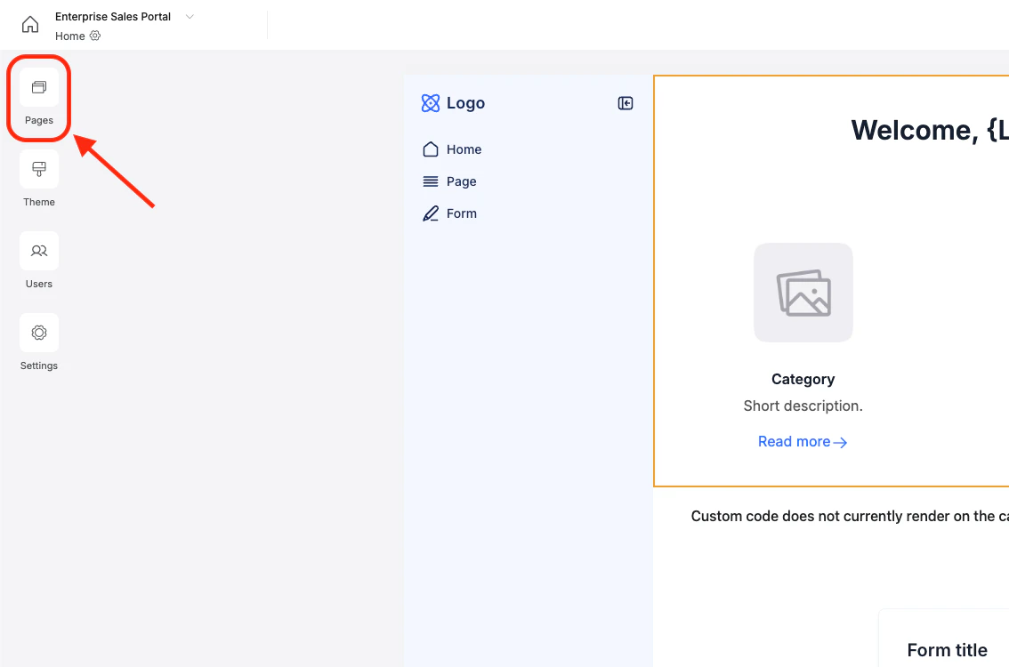Click the Form title heading

click(x=948, y=650)
